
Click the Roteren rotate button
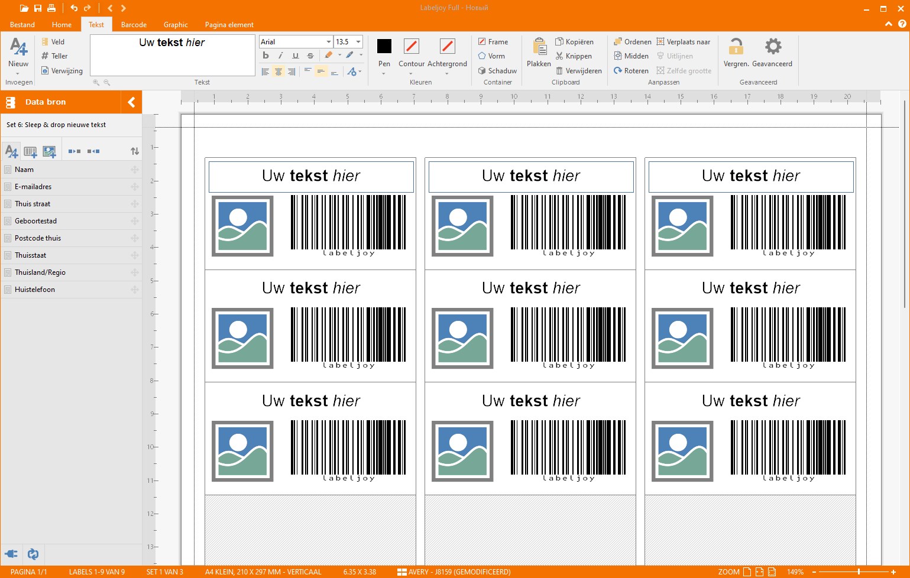pos(631,71)
